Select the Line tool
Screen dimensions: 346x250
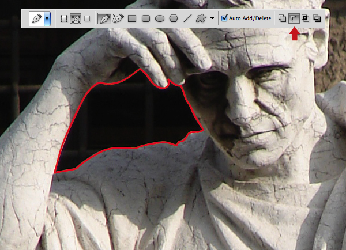187,18
